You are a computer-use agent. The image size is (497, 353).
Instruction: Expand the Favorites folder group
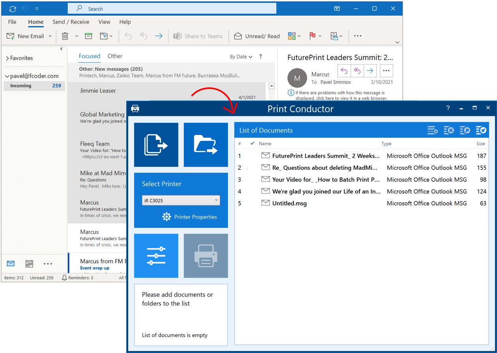(x=7, y=58)
